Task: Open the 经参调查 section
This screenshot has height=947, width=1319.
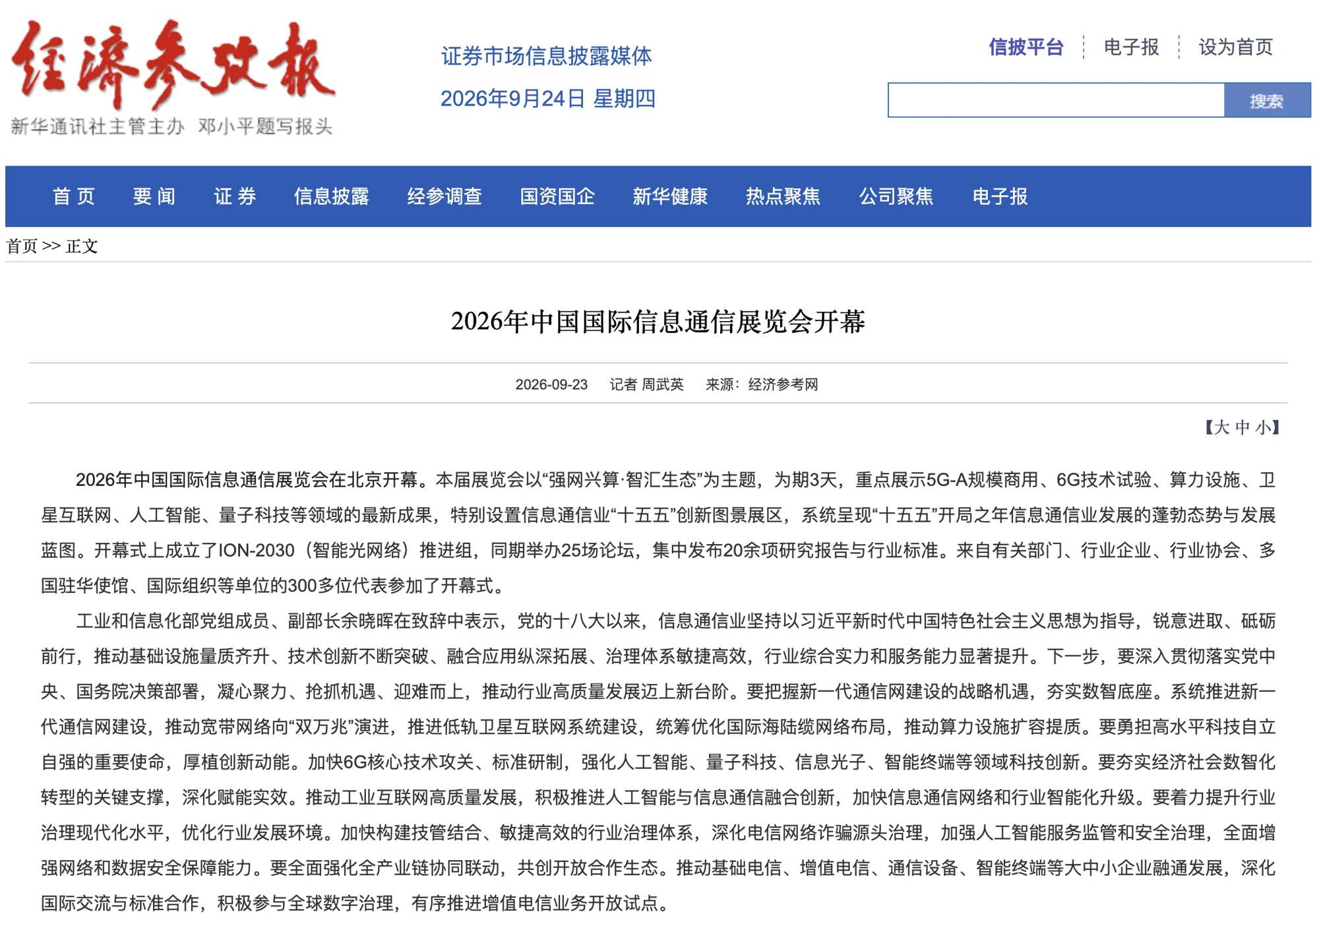Action: tap(445, 197)
